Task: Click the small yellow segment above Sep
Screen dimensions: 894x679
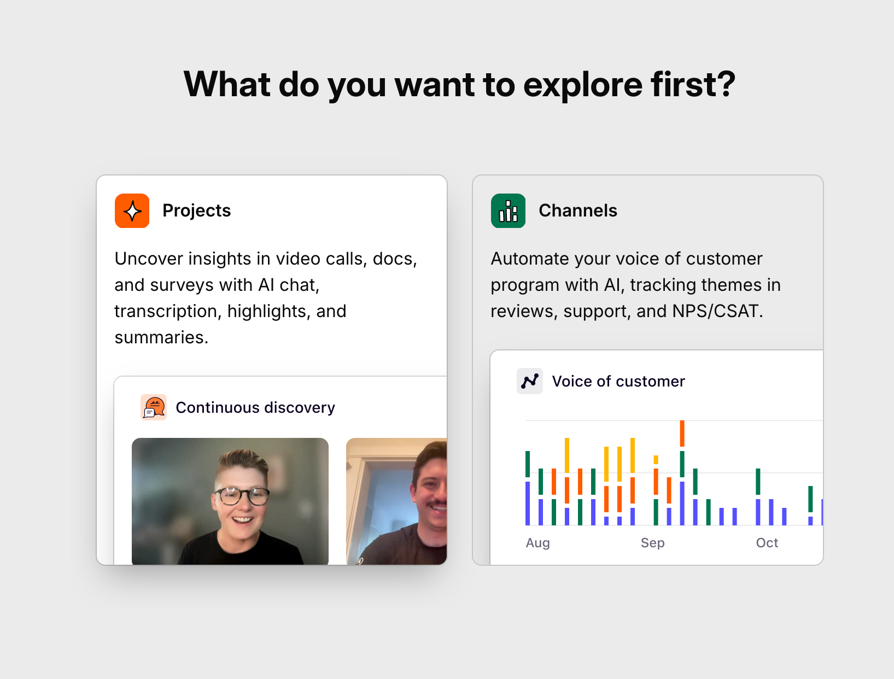Action: [656, 460]
